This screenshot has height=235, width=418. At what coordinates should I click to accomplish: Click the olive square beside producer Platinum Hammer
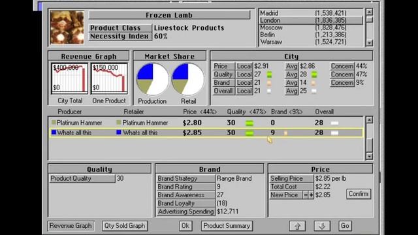pyautogui.click(x=54, y=122)
